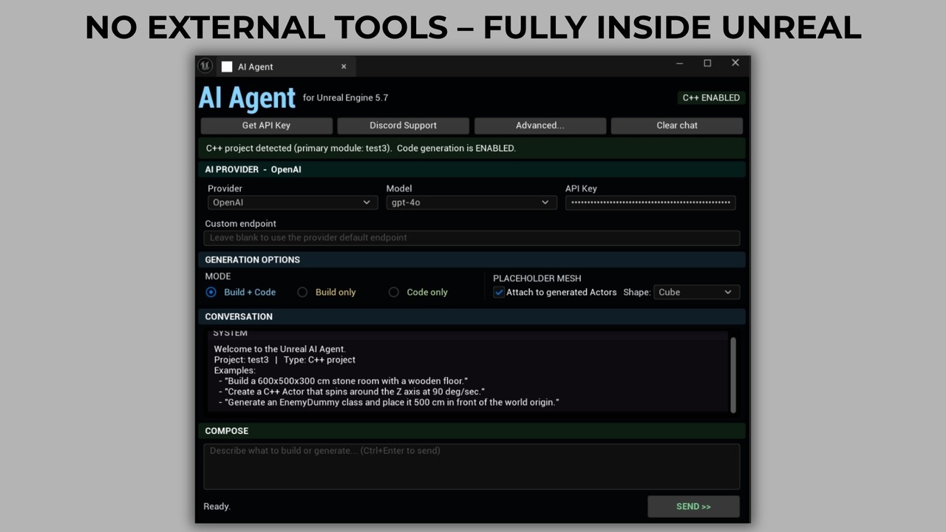
Task: Click the PLACEHOLDER MESH label
Action: click(537, 279)
